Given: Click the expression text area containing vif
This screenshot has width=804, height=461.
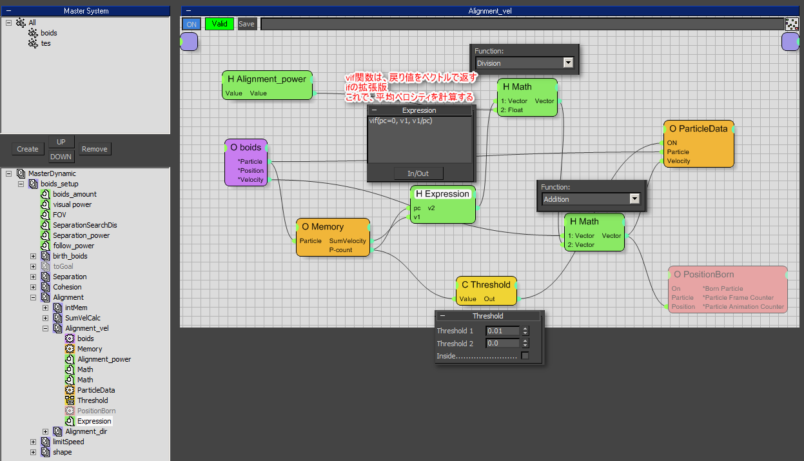Looking at the screenshot, I should click(420, 139).
